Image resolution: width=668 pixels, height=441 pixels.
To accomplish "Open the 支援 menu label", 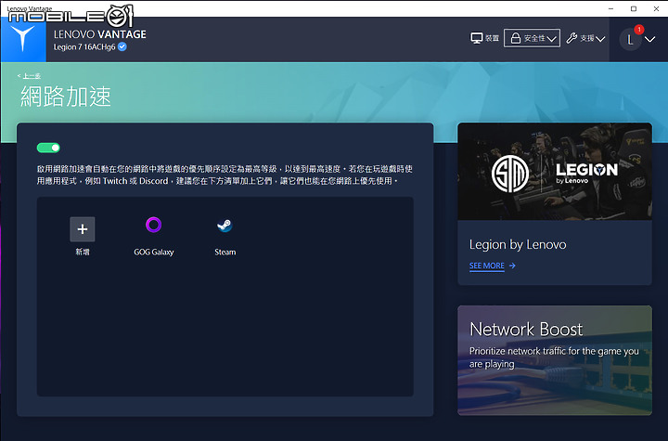I will (x=587, y=38).
